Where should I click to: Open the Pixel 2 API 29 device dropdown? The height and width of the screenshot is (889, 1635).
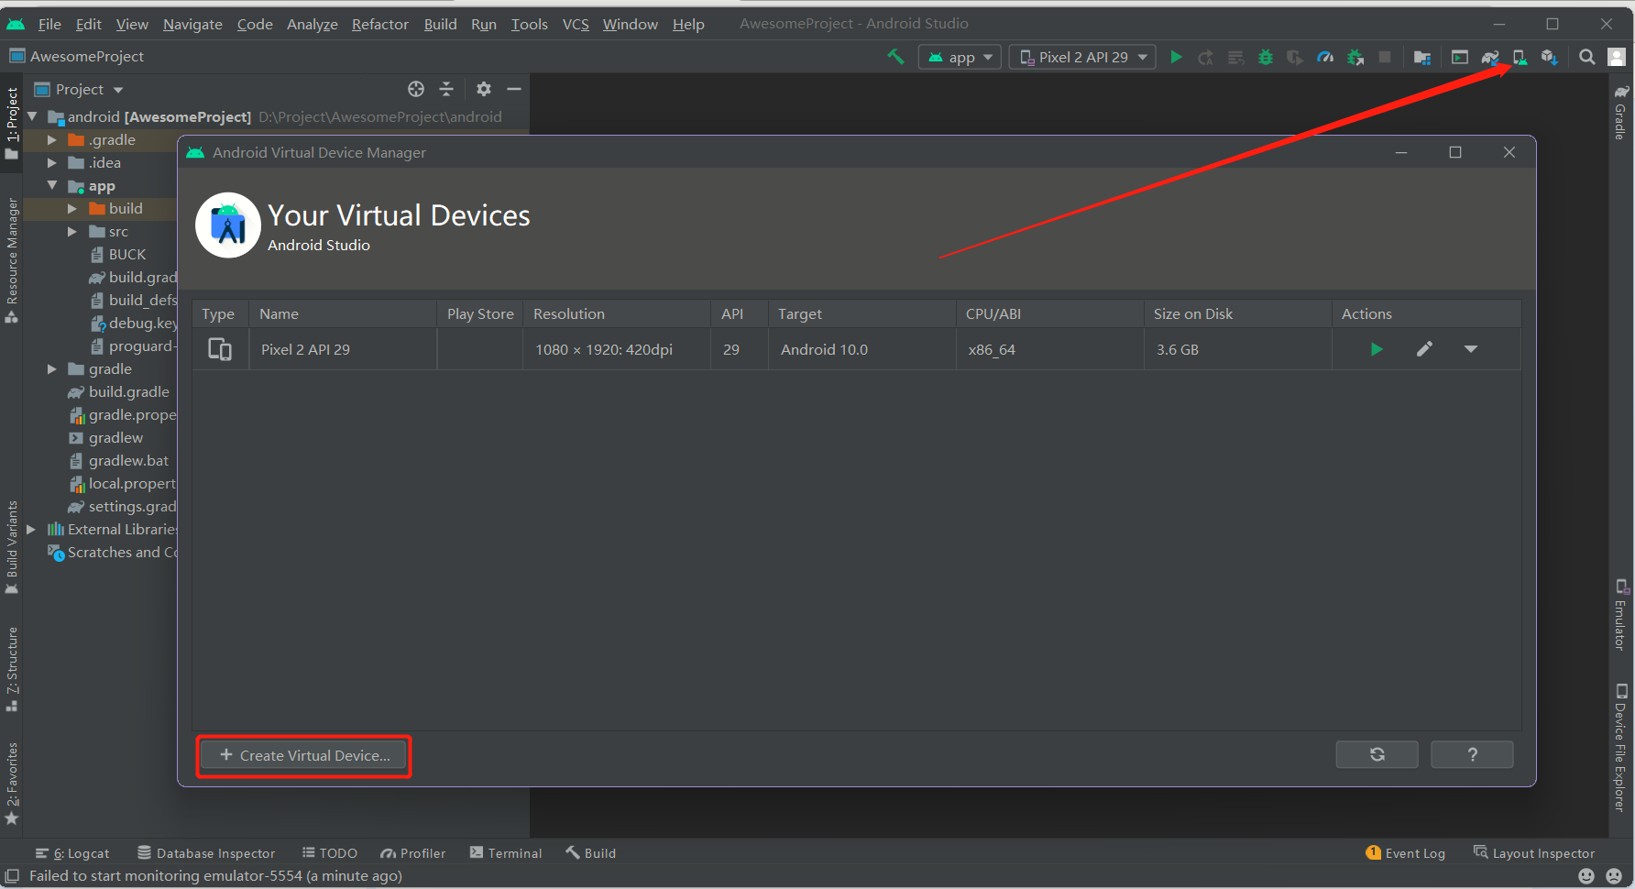coord(1083,57)
